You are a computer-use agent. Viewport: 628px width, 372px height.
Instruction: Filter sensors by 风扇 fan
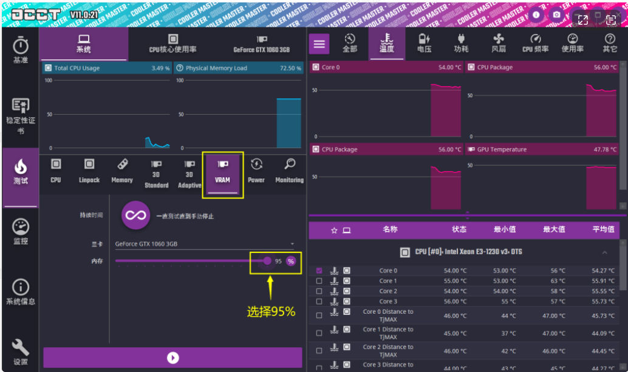(x=498, y=43)
